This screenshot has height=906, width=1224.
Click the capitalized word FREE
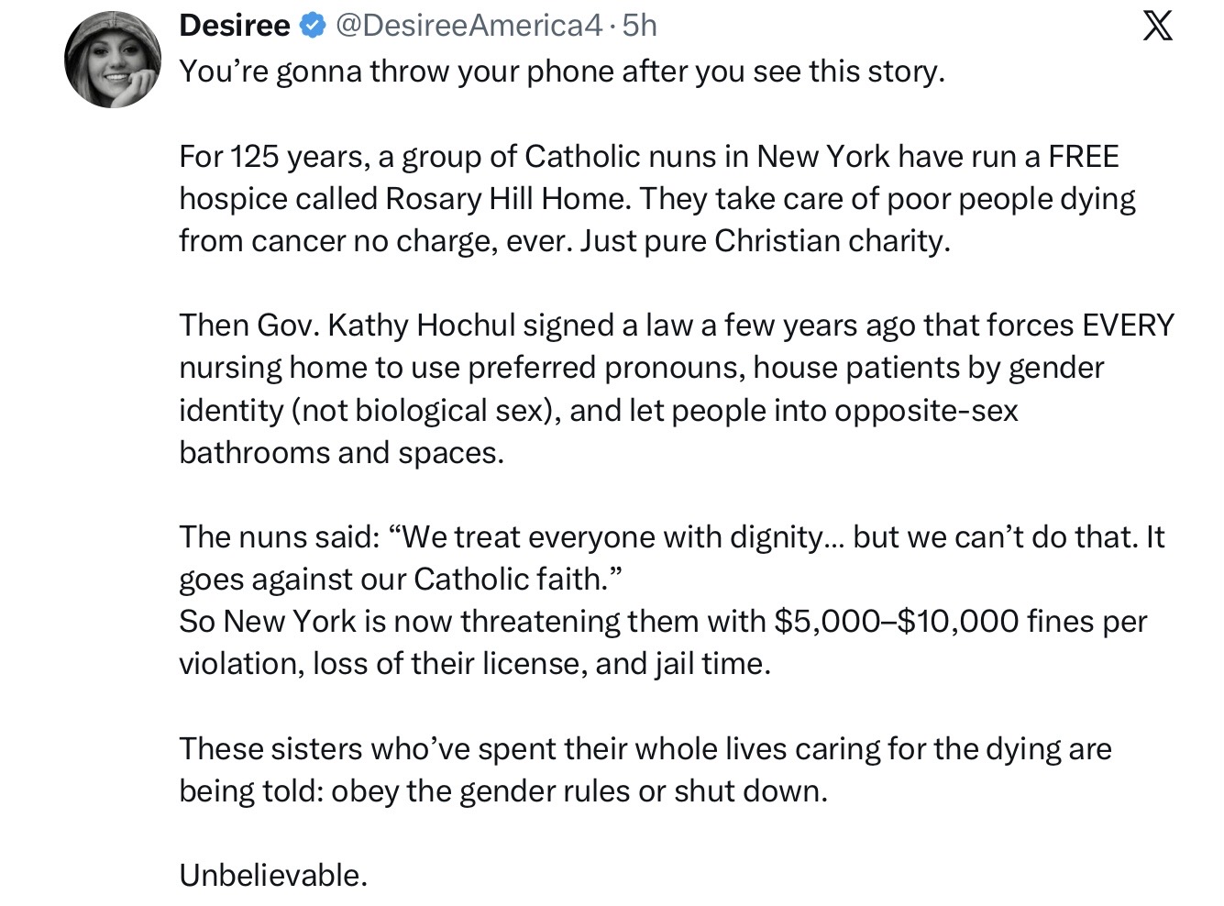(x=1083, y=156)
